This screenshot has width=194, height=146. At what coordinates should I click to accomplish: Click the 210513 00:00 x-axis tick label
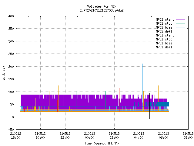(x=89, y=136)
